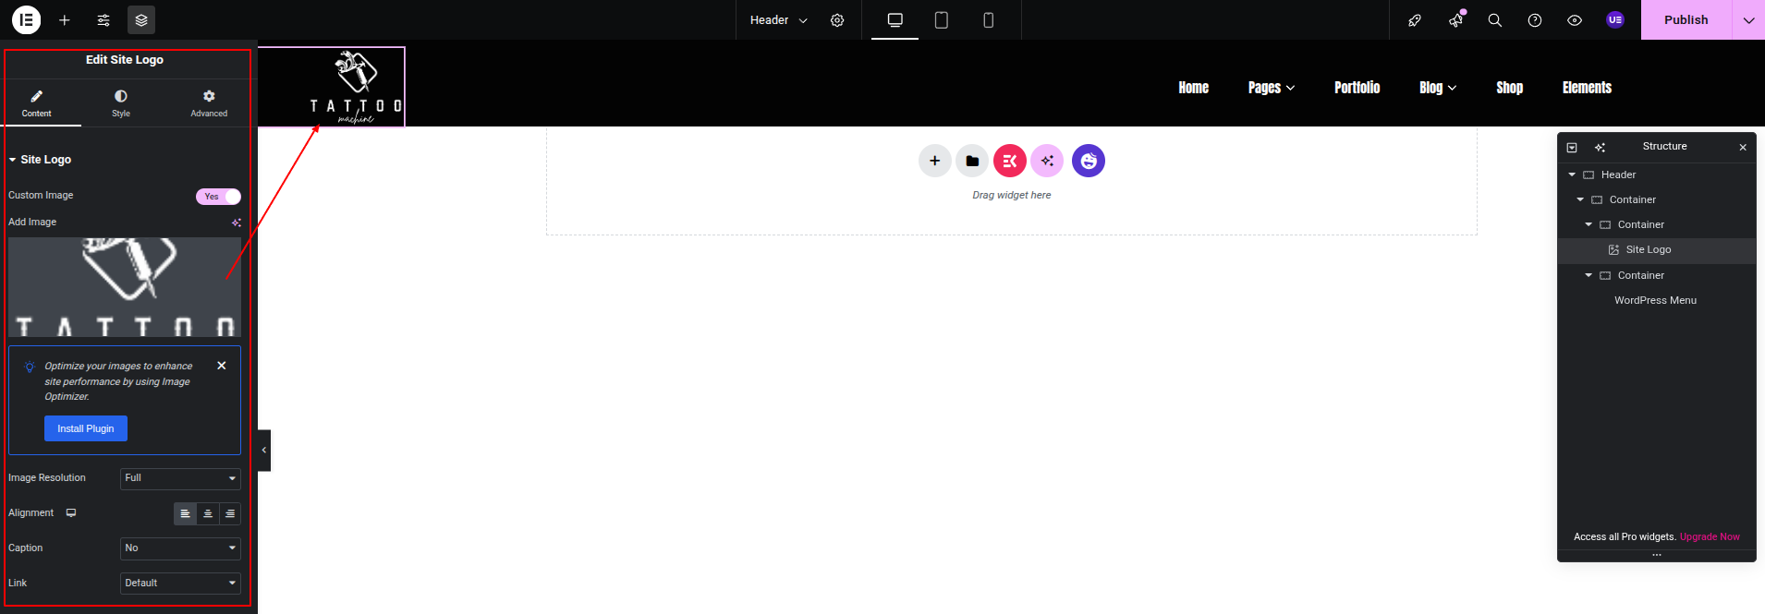The height and width of the screenshot is (614, 1765).
Task: Click the Upgrade Now link
Action: [1709, 536]
